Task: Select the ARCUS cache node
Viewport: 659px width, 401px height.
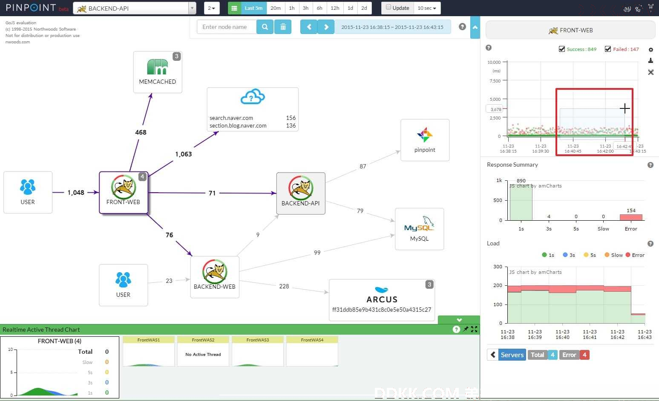Action: (x=382, y=300)
